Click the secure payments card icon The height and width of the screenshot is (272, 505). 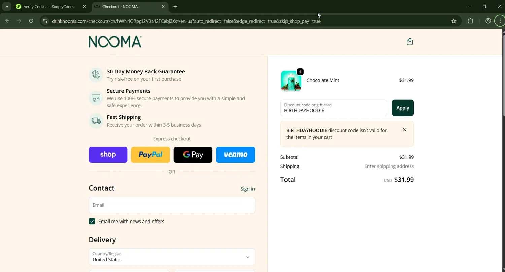(96, 98)
